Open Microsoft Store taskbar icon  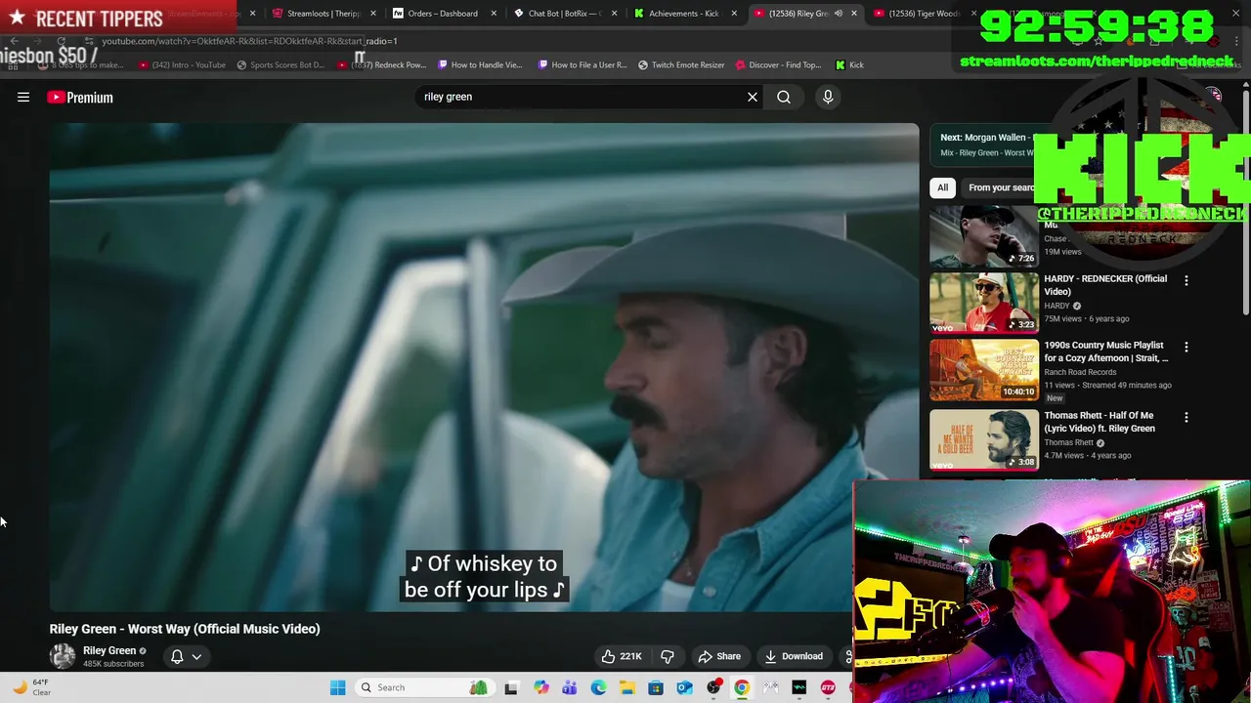pos(656,687)
